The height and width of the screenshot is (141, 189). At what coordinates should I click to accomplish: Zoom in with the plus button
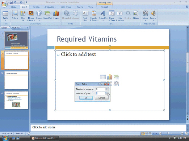pyautogui.click(x=182, y=133)
